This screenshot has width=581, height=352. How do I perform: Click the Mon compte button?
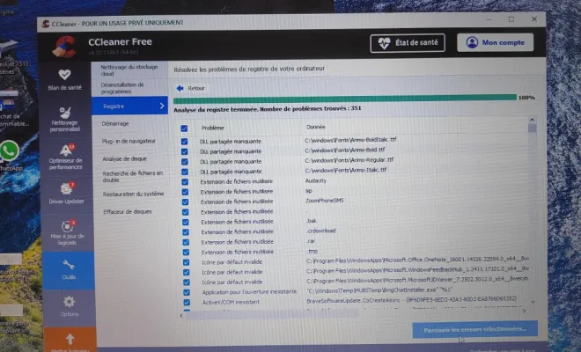click(x=495, y=42)
